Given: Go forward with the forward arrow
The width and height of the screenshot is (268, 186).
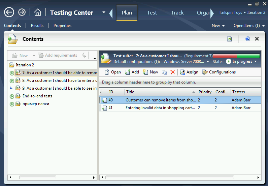Looking at the screenshot, I should click(22, 12).
